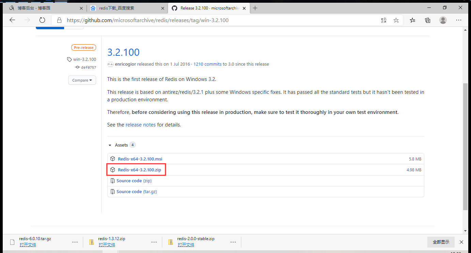Open file for redis-1.3.12.zip
The image size is (471, 253).
107,245
